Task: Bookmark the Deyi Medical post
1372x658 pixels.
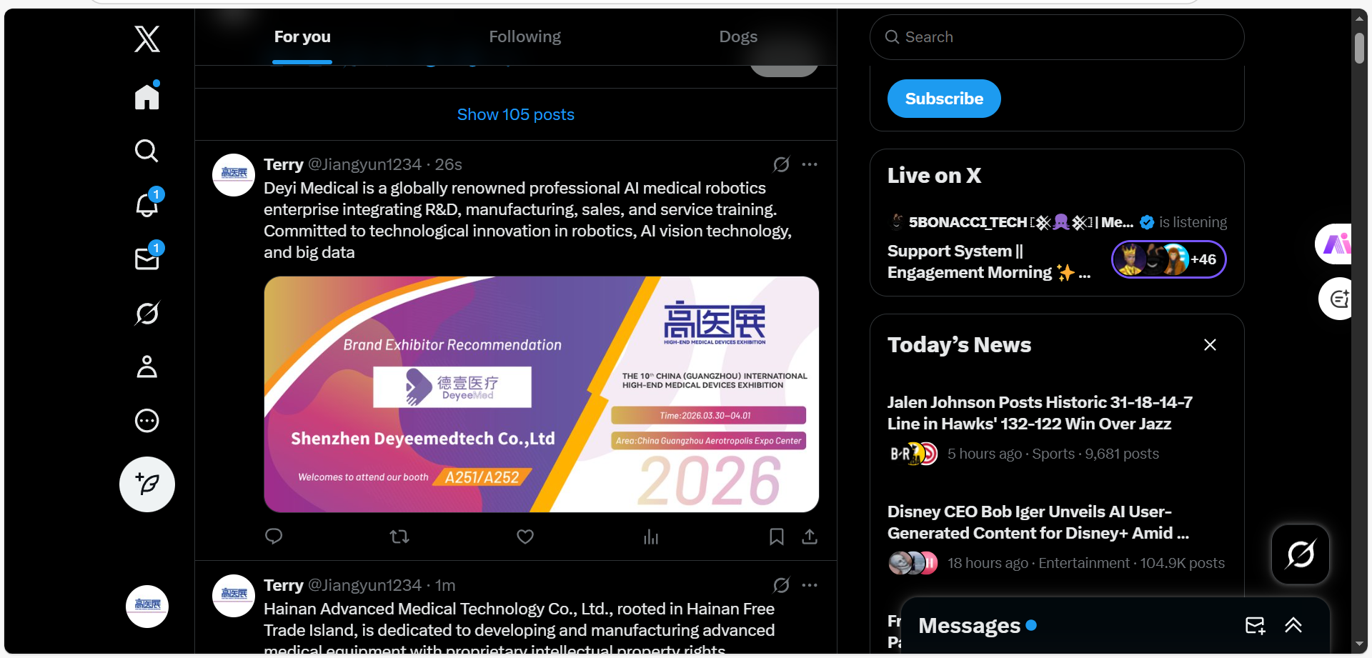Action: tap(777, 537)
